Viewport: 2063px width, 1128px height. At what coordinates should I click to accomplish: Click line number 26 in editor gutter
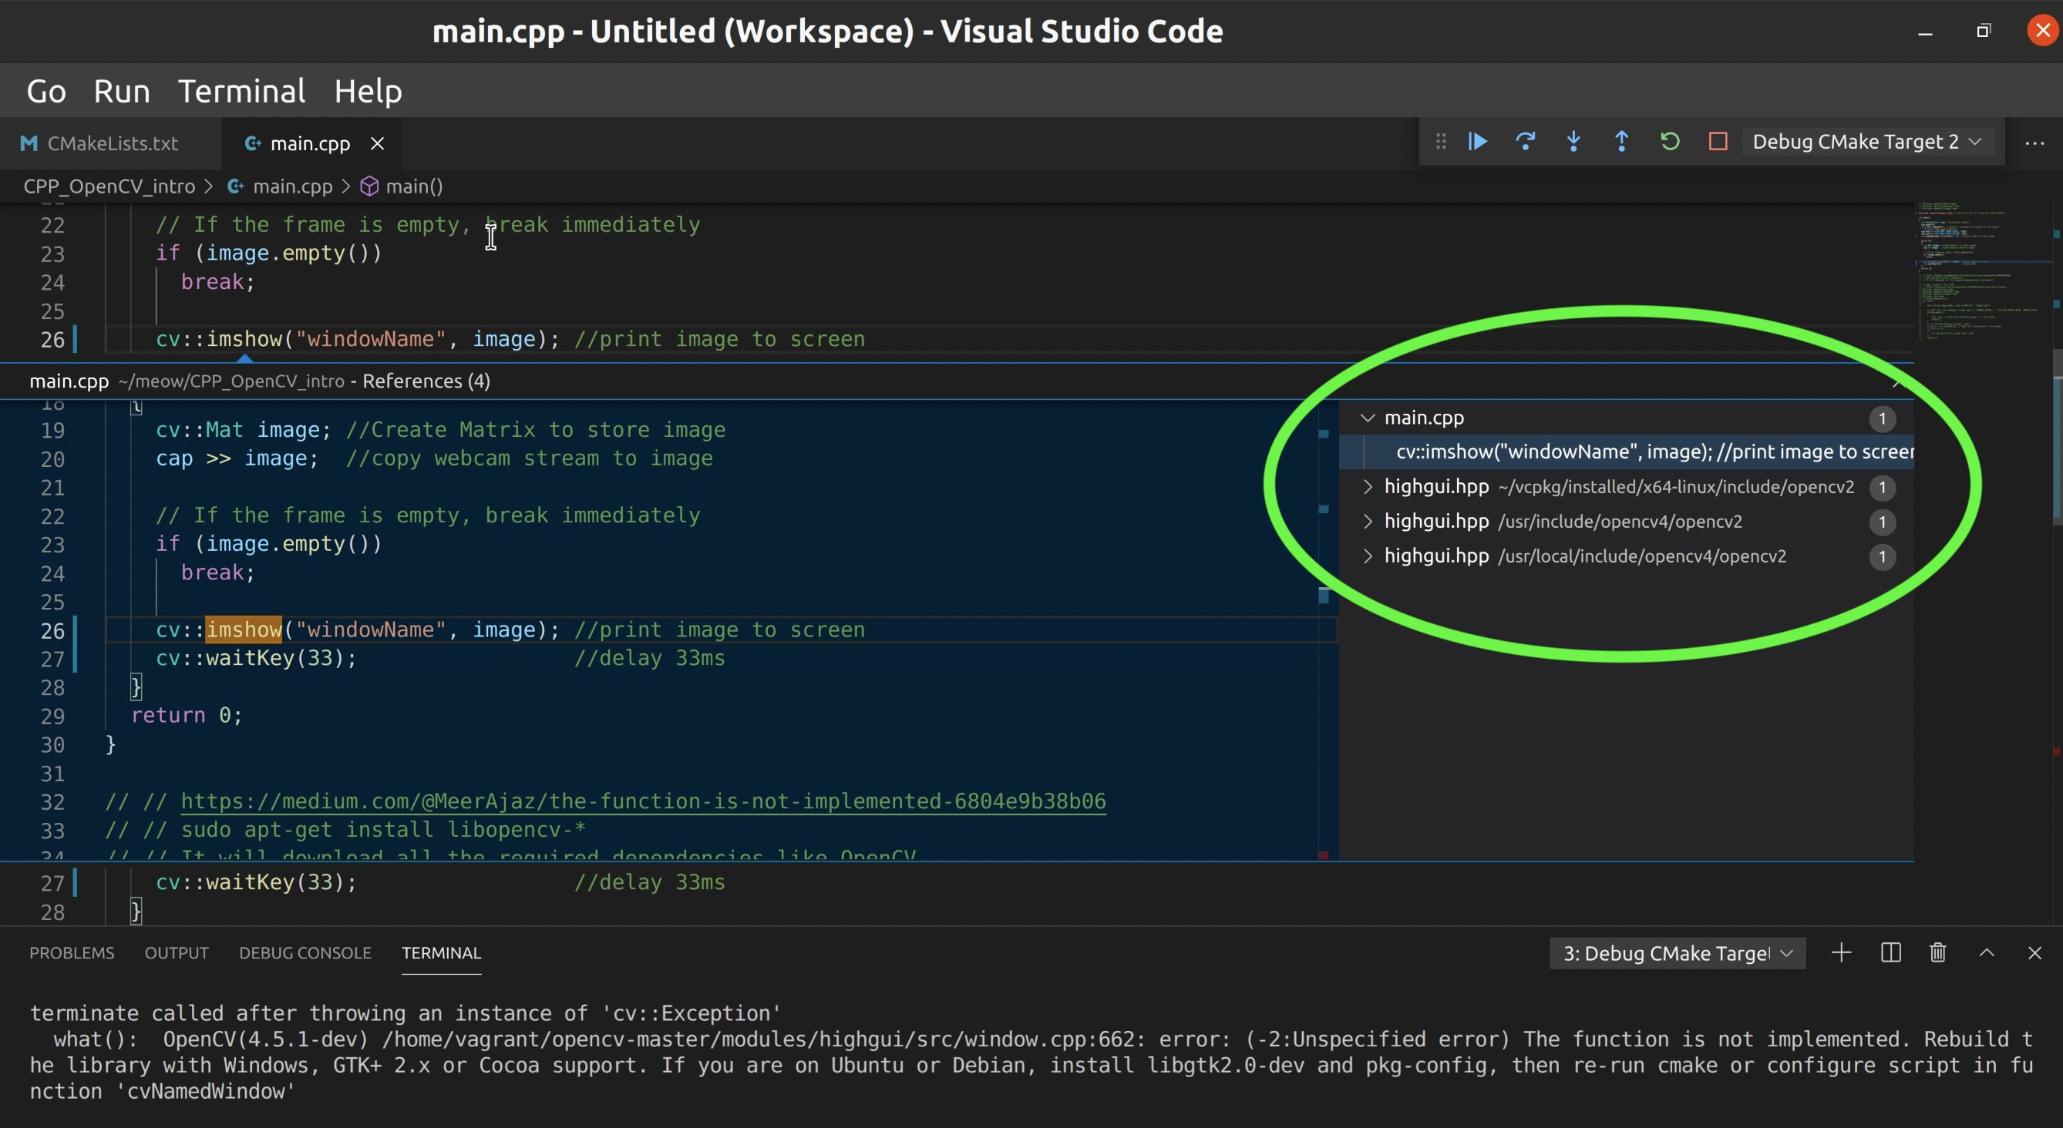click(x=53, y=341)
